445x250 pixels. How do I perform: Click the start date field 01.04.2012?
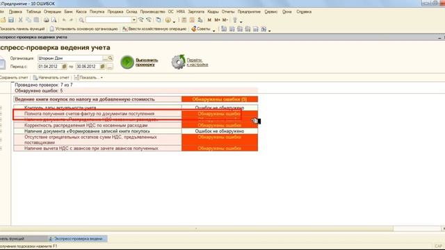49,67
